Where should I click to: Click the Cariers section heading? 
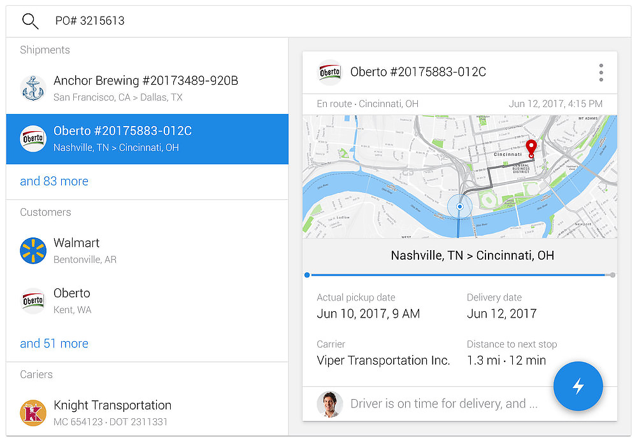36,374
